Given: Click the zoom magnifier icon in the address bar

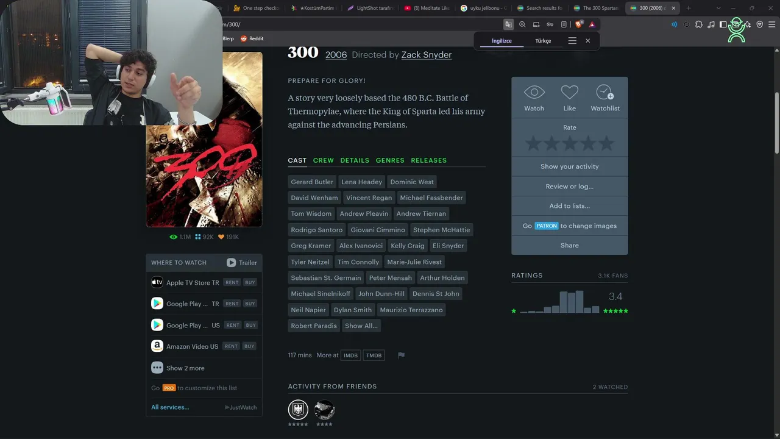Looking at the screenshot, I should (522, 24).
